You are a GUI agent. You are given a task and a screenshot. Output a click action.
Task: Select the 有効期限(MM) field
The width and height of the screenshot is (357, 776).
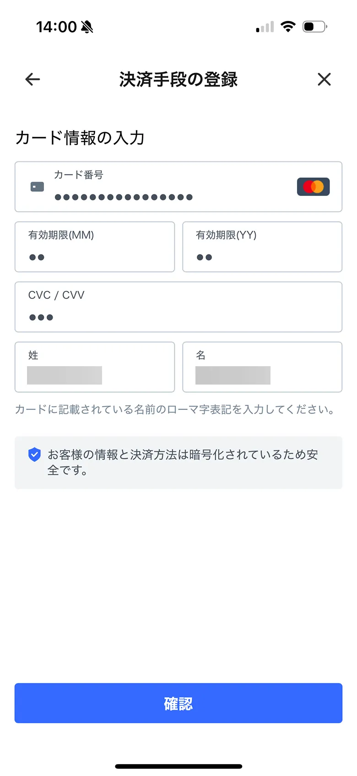(x=95, y=247)
